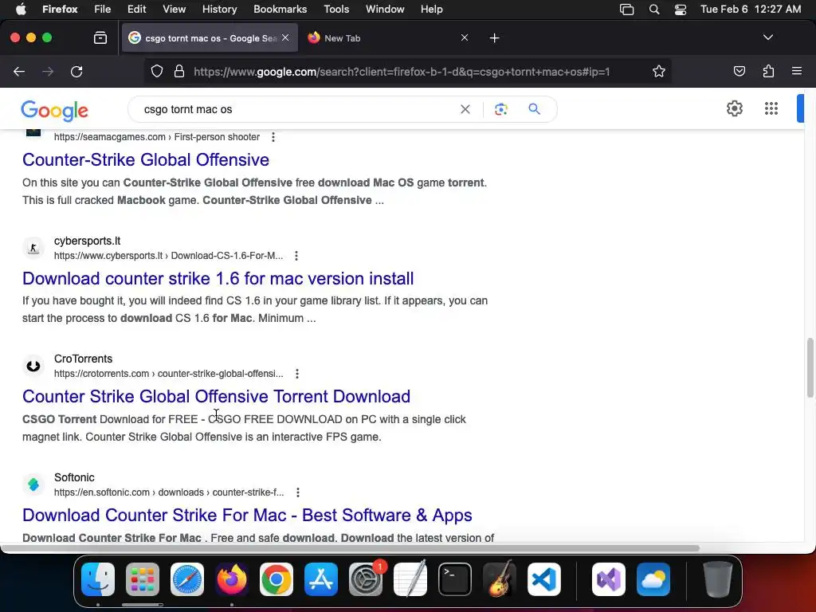Open the View menu
816x612 pixels.
[x=175, y=9]
